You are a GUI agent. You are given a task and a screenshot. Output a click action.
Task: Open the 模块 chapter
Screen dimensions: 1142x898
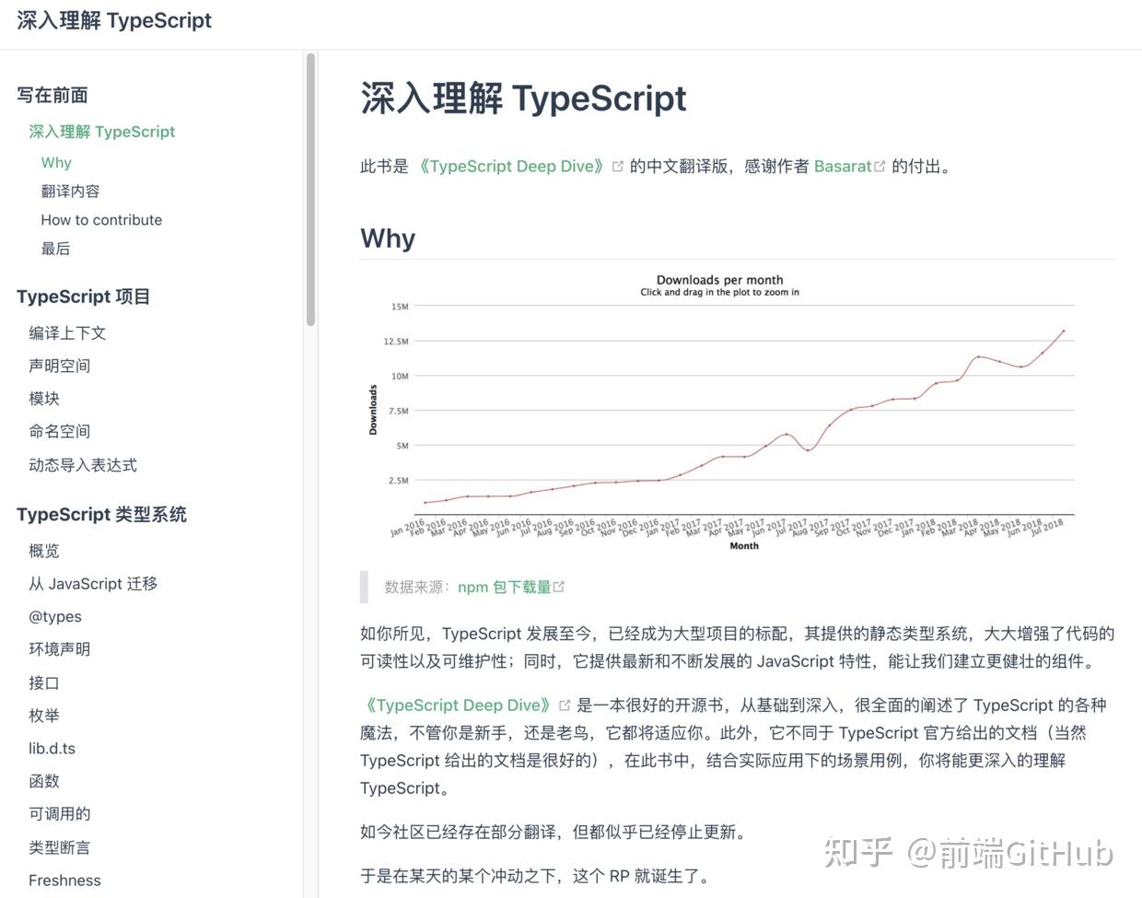pos(43,398)
